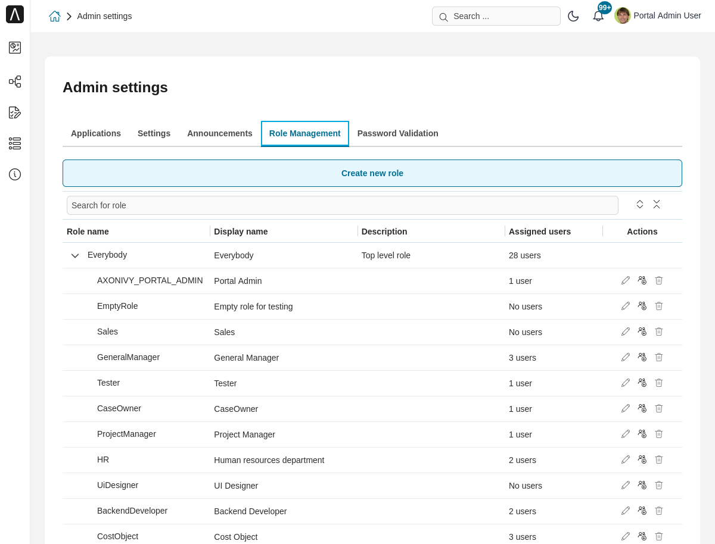
Task: Click the 'Top level role' description
Action: (x=386, y=255)
